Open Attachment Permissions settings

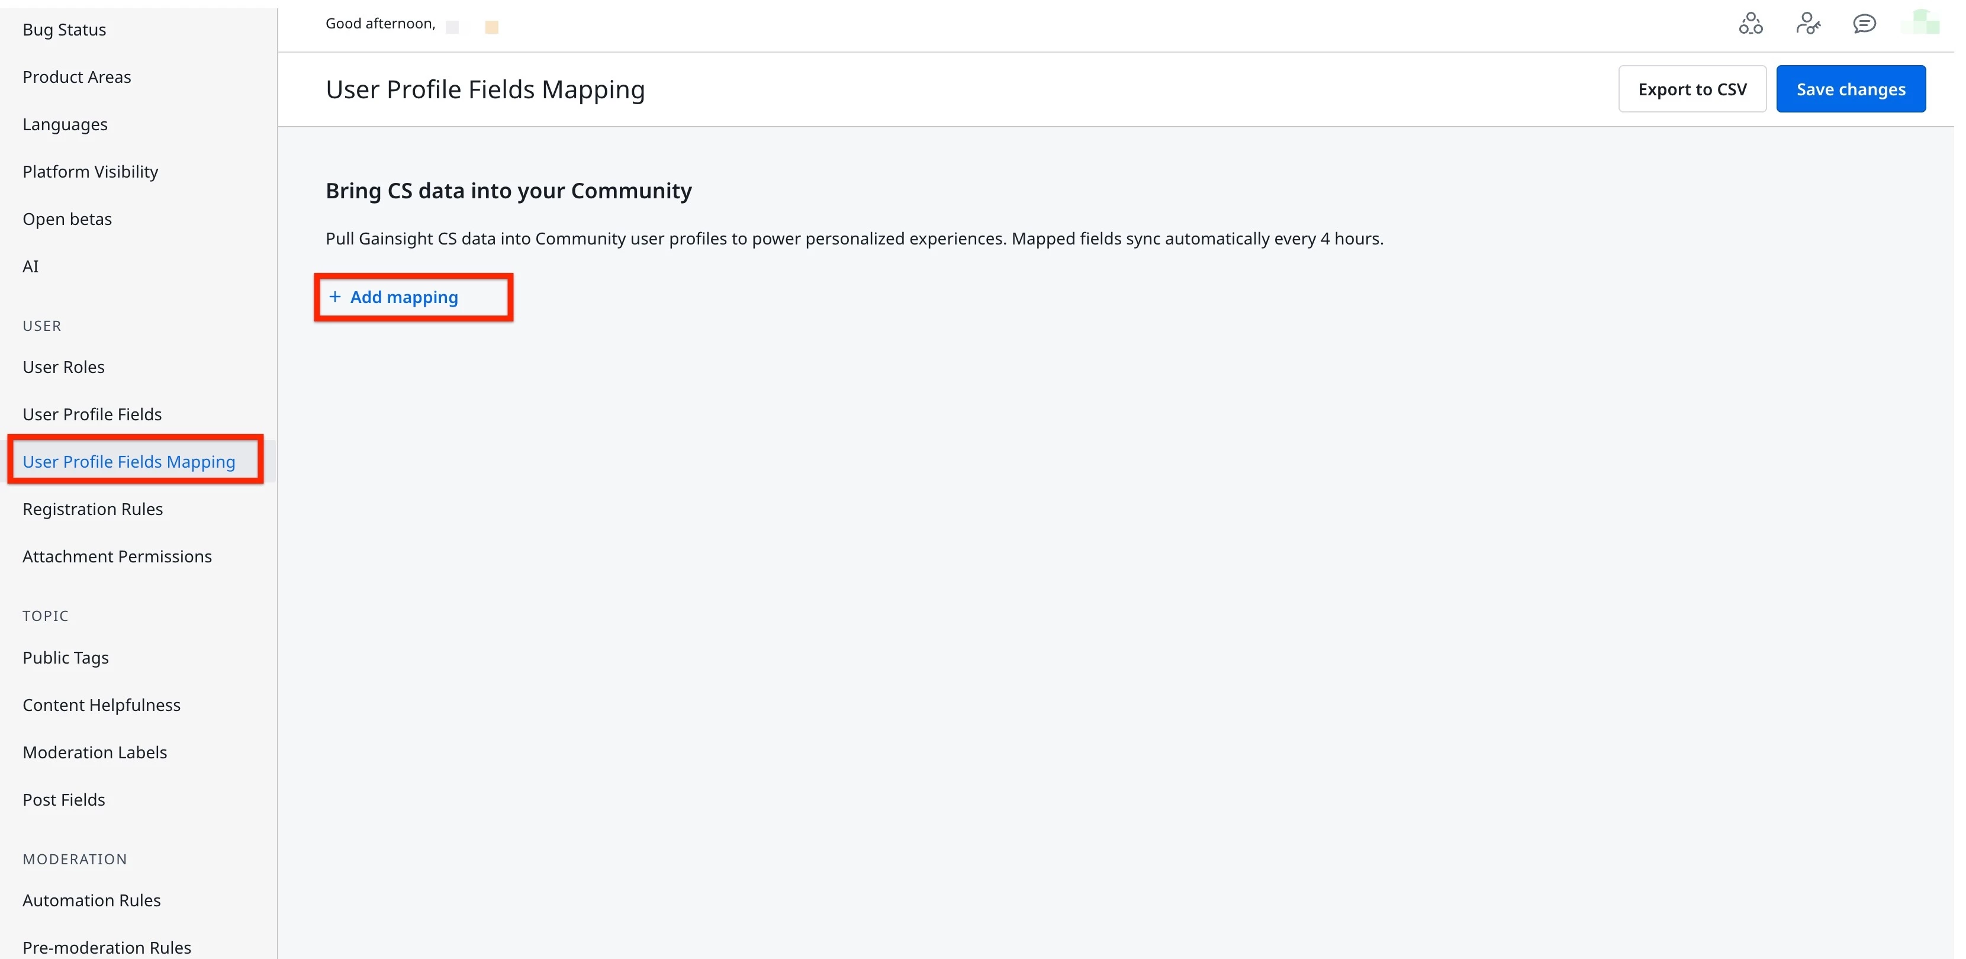point(117,556)
